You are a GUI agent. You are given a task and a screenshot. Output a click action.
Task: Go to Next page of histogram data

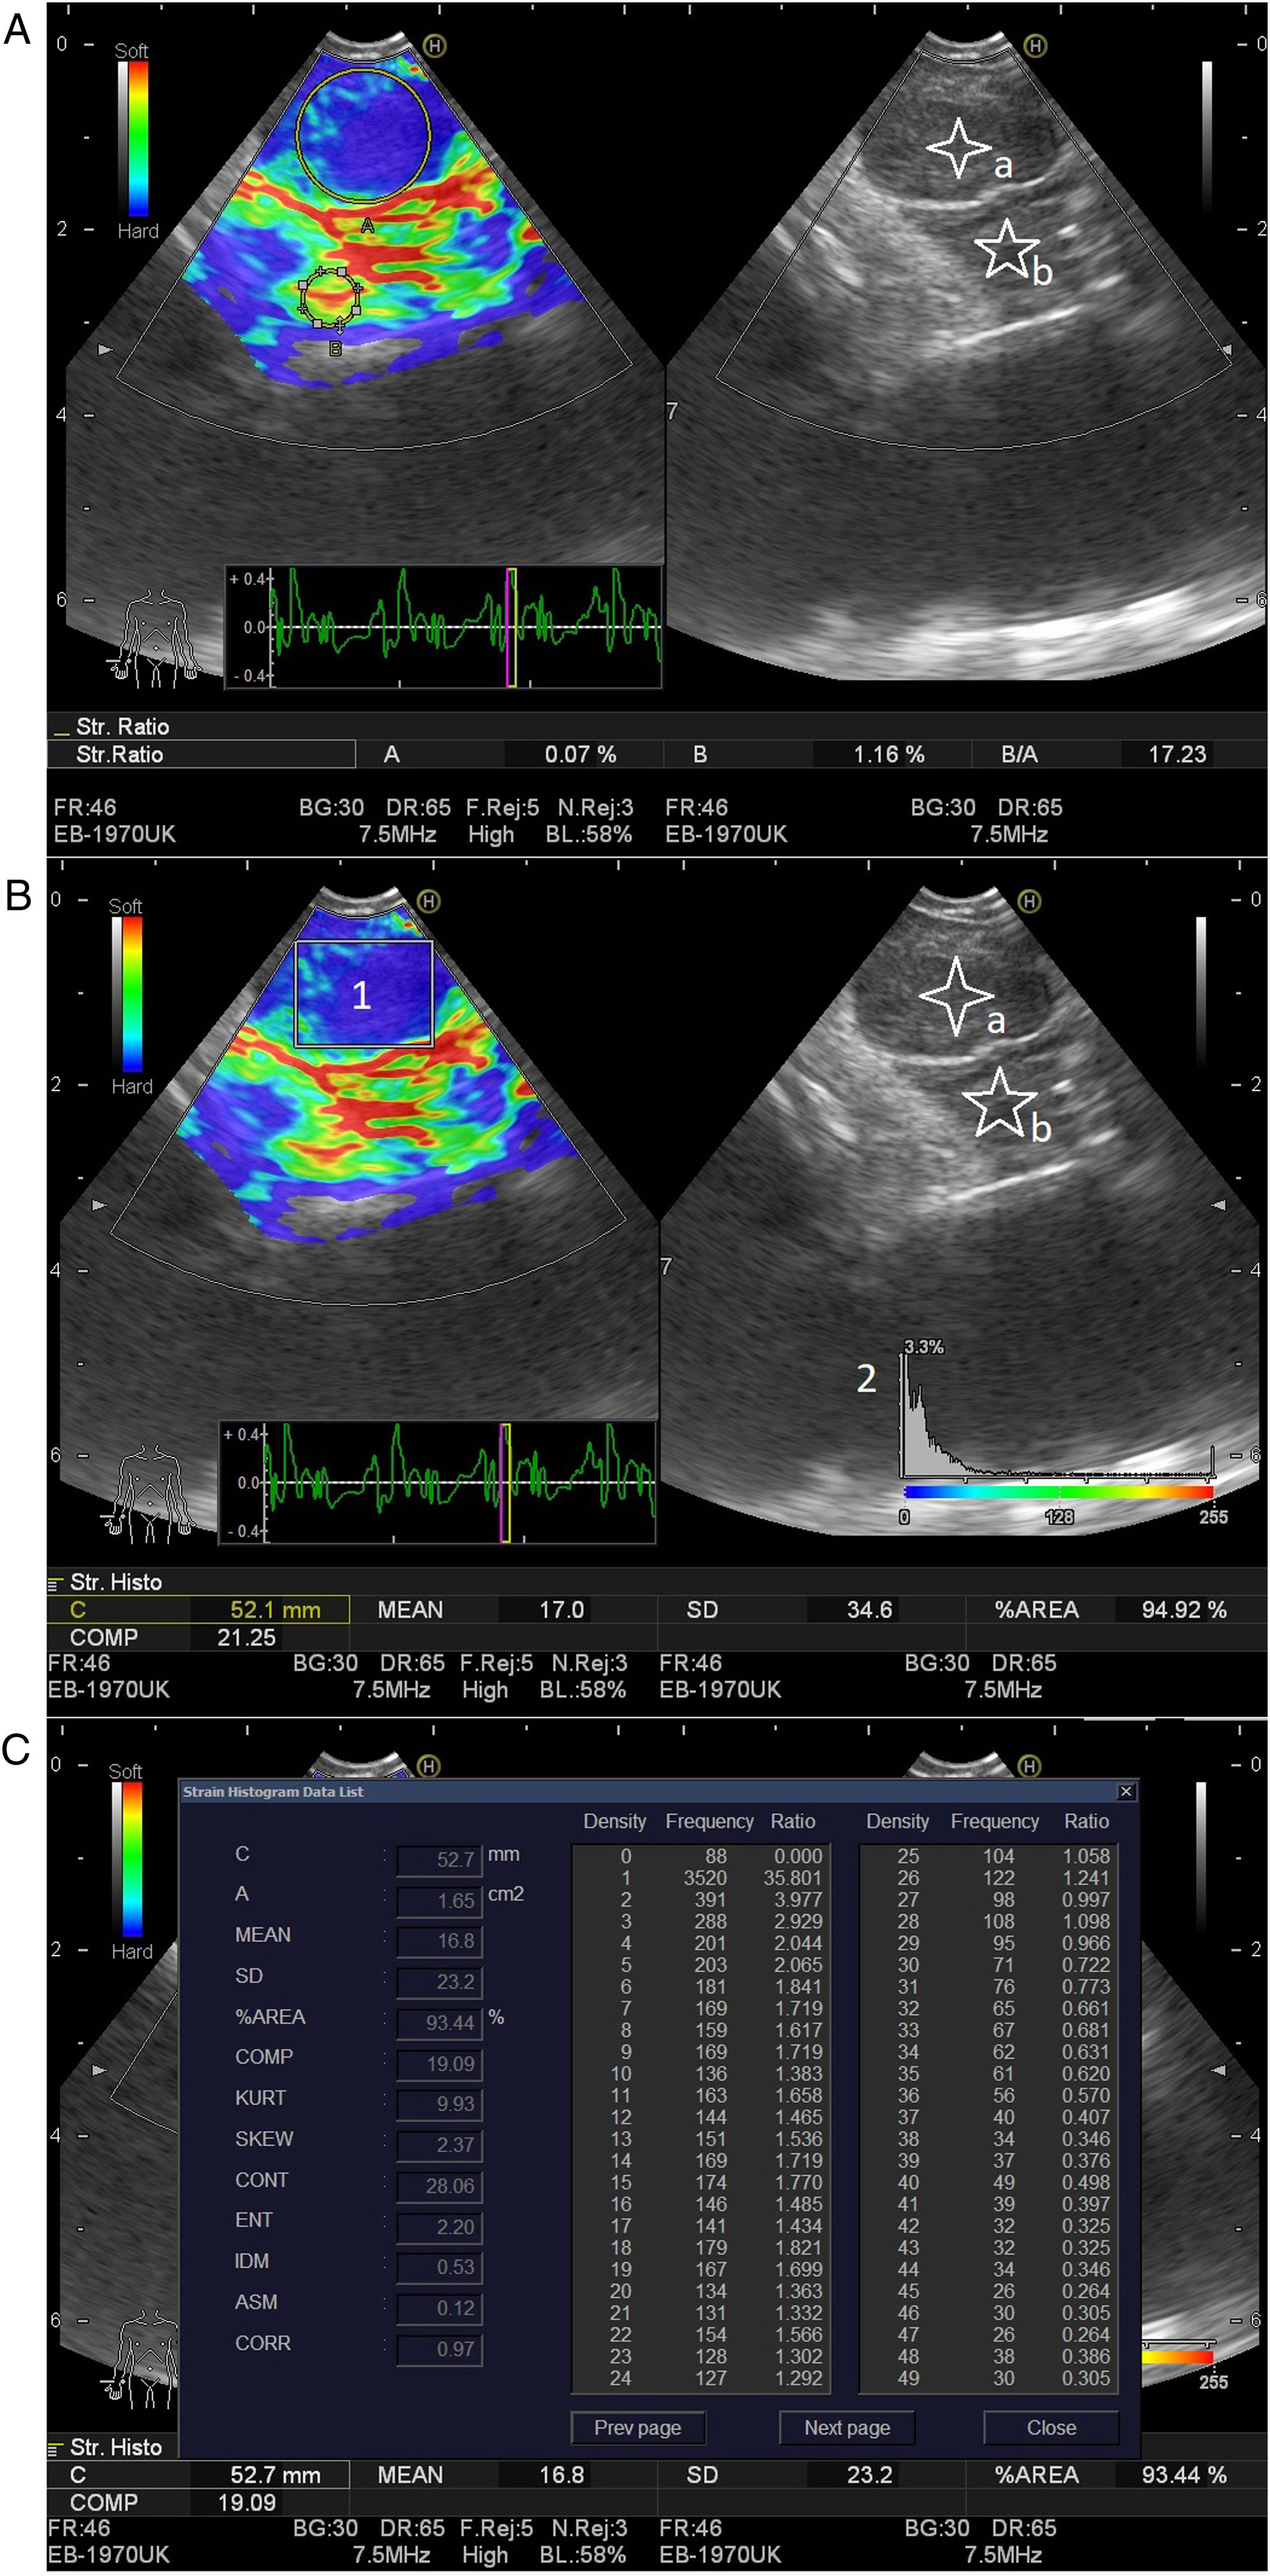[x=846, y=2427]
